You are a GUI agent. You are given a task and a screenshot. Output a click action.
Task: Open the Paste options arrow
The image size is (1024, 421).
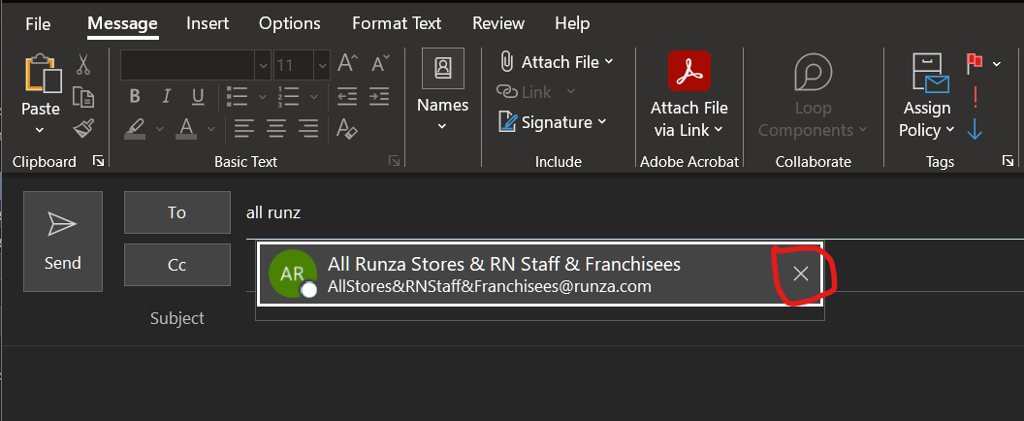(x=40, y=129)
